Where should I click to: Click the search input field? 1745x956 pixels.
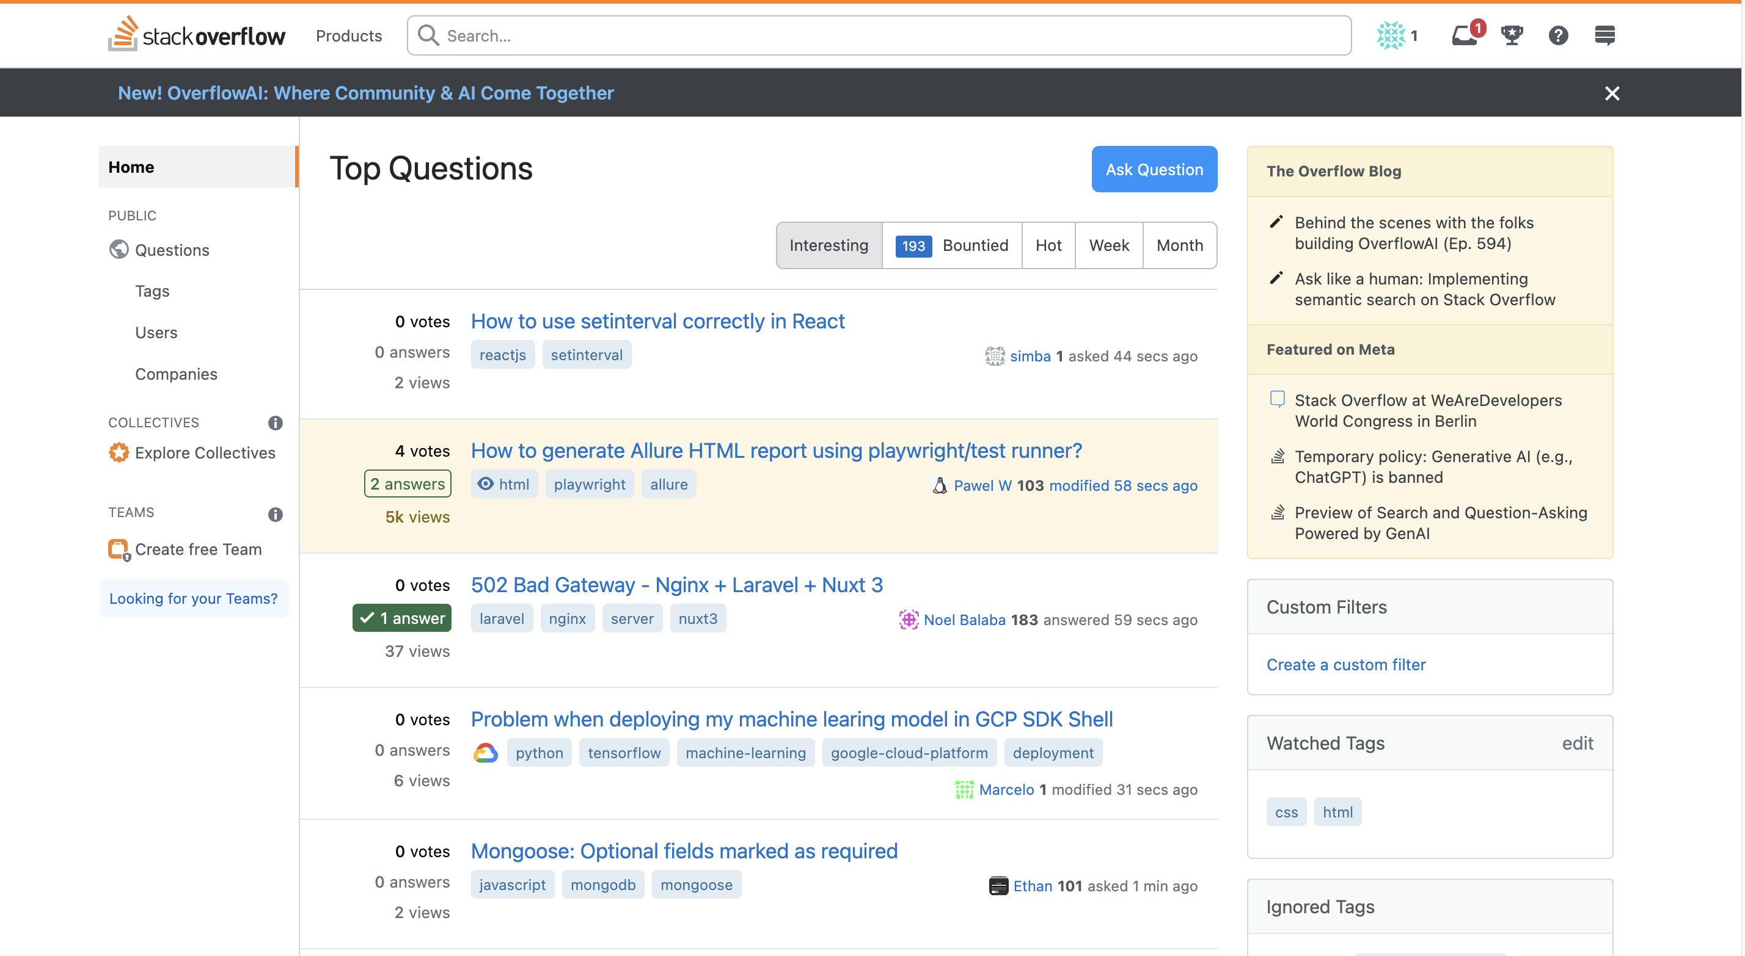coord(879,35)
